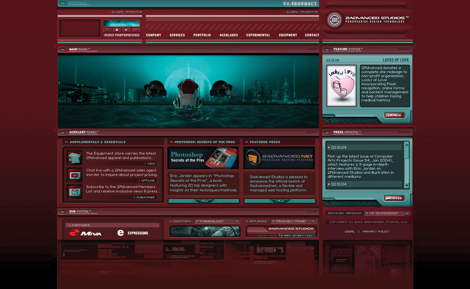Click the rewind audio control
The height and width of the screenshot is (289, 470).
tap(107, 30)
